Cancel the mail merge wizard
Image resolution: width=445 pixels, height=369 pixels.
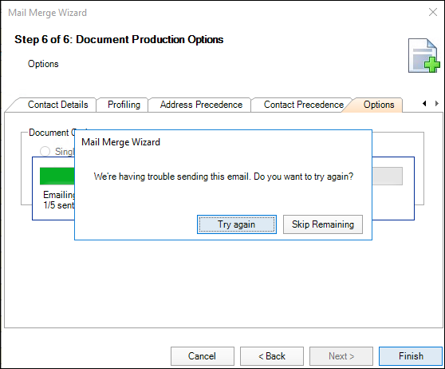[203, 356]
